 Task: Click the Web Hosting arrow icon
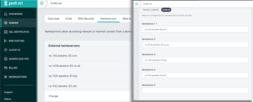point(6,41)
